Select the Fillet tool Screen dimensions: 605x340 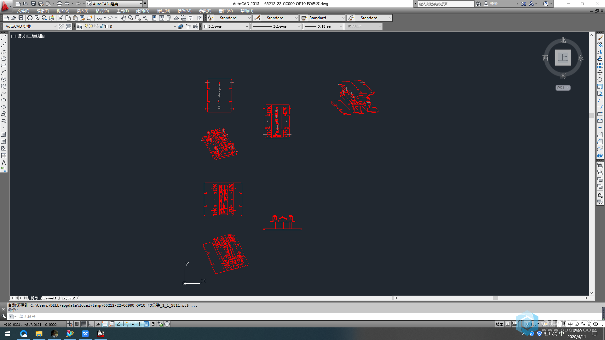pos(600,142)
